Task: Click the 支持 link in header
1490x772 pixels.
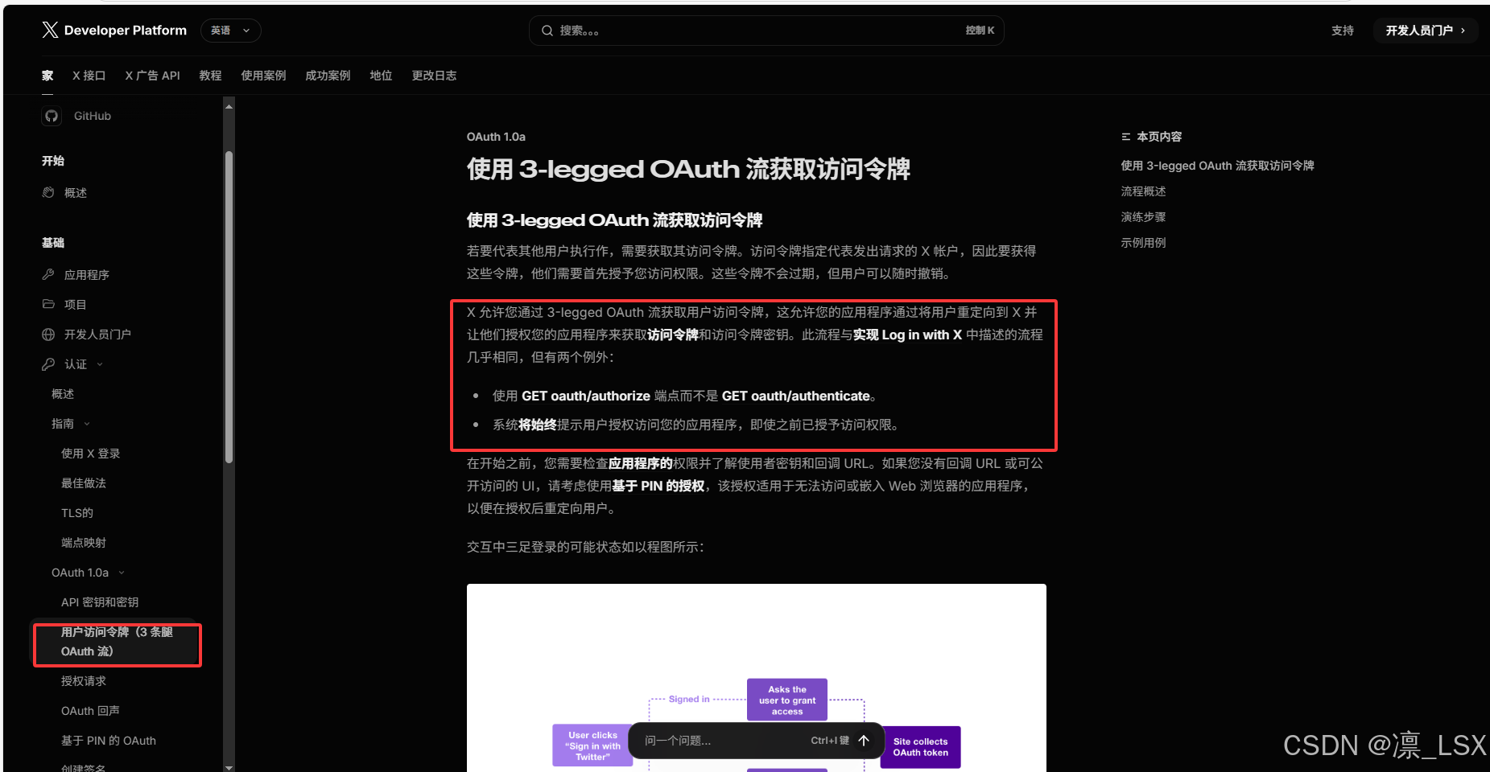Action: coord(1342,31)
